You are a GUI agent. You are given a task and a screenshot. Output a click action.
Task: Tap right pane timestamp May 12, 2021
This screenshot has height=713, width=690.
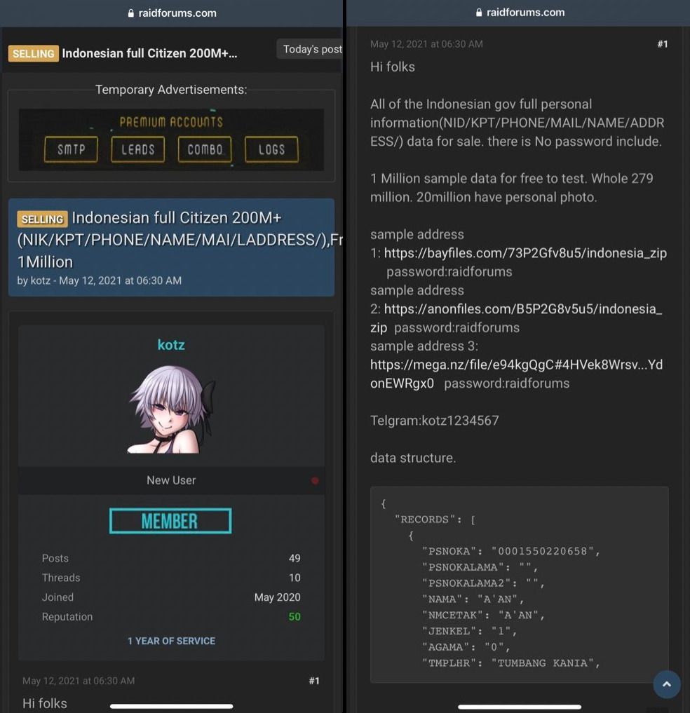[426, 44]
